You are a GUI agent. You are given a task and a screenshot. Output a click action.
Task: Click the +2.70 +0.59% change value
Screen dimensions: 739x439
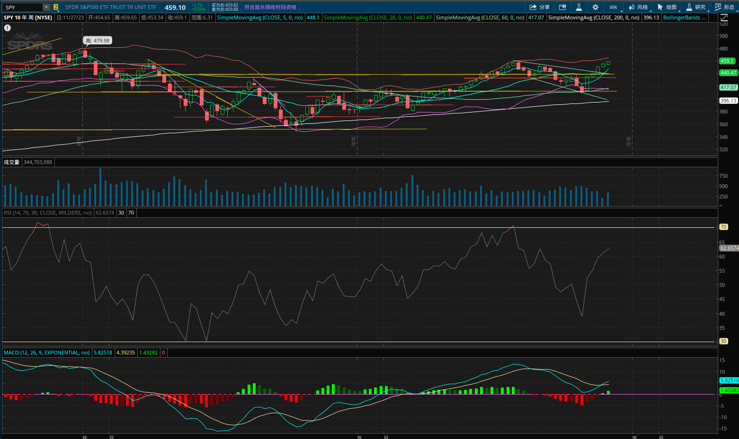pos(198,7)
